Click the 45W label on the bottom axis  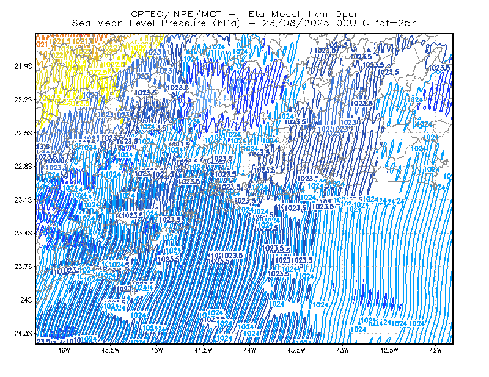(x=156, y=350)
